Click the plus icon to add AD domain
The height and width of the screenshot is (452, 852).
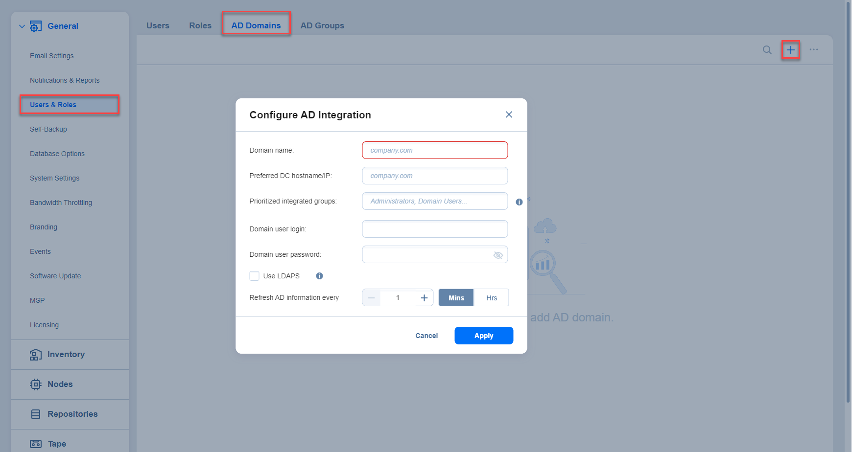click(790, 49)
